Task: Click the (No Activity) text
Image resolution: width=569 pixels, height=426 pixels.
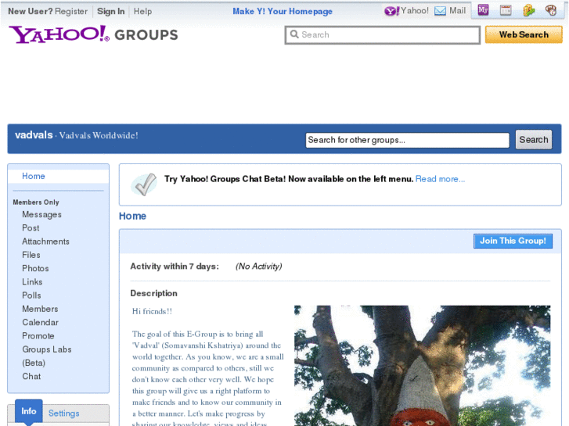Action: 259,267
